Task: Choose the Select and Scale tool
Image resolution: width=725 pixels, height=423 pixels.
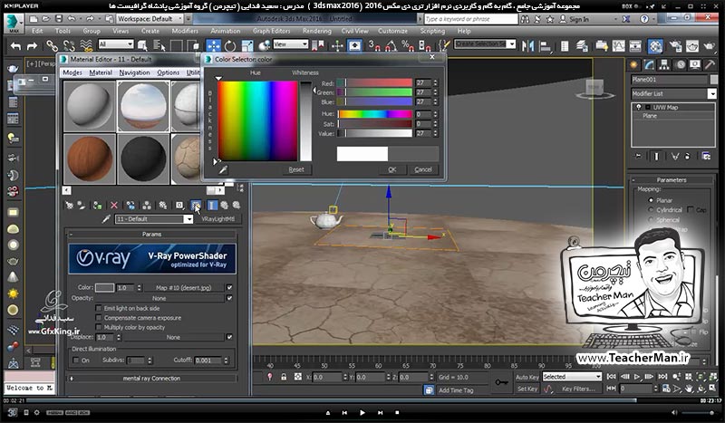Action: (247, 46)
